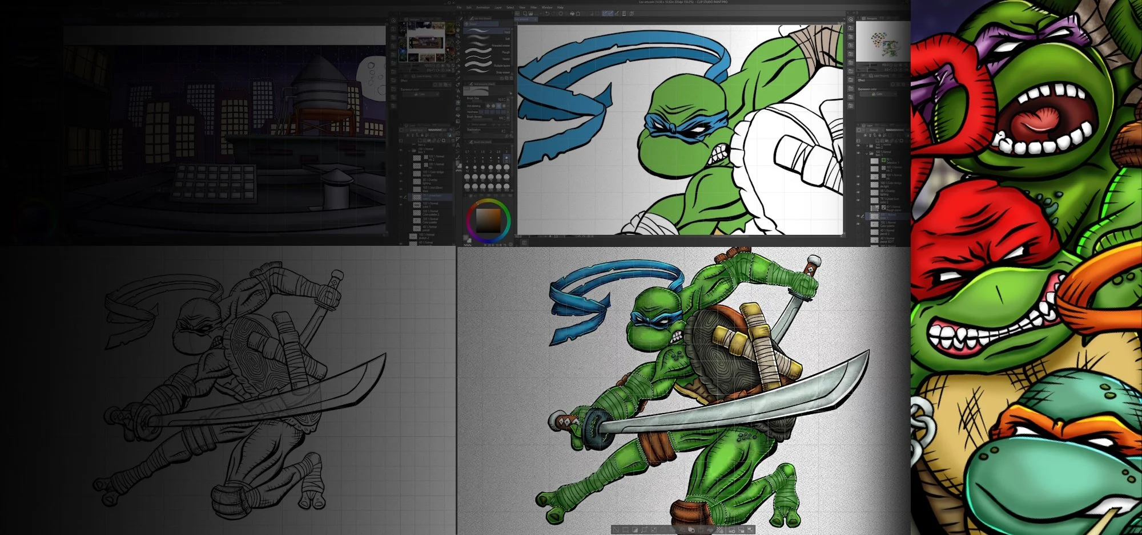Viewport: 1142px width, 535px height.
Task: Select the highlighted Eraser tool icon
Action: pyautogui.click(x=458, y=103)
